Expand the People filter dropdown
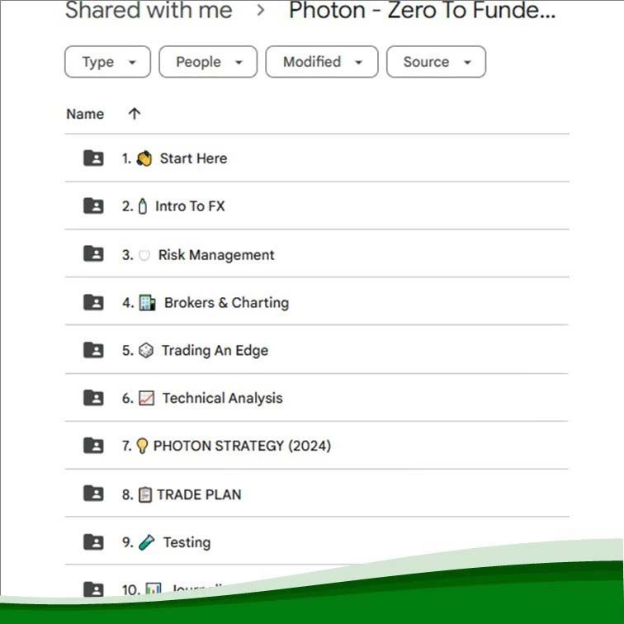624x624 pixels. point(208,62)
